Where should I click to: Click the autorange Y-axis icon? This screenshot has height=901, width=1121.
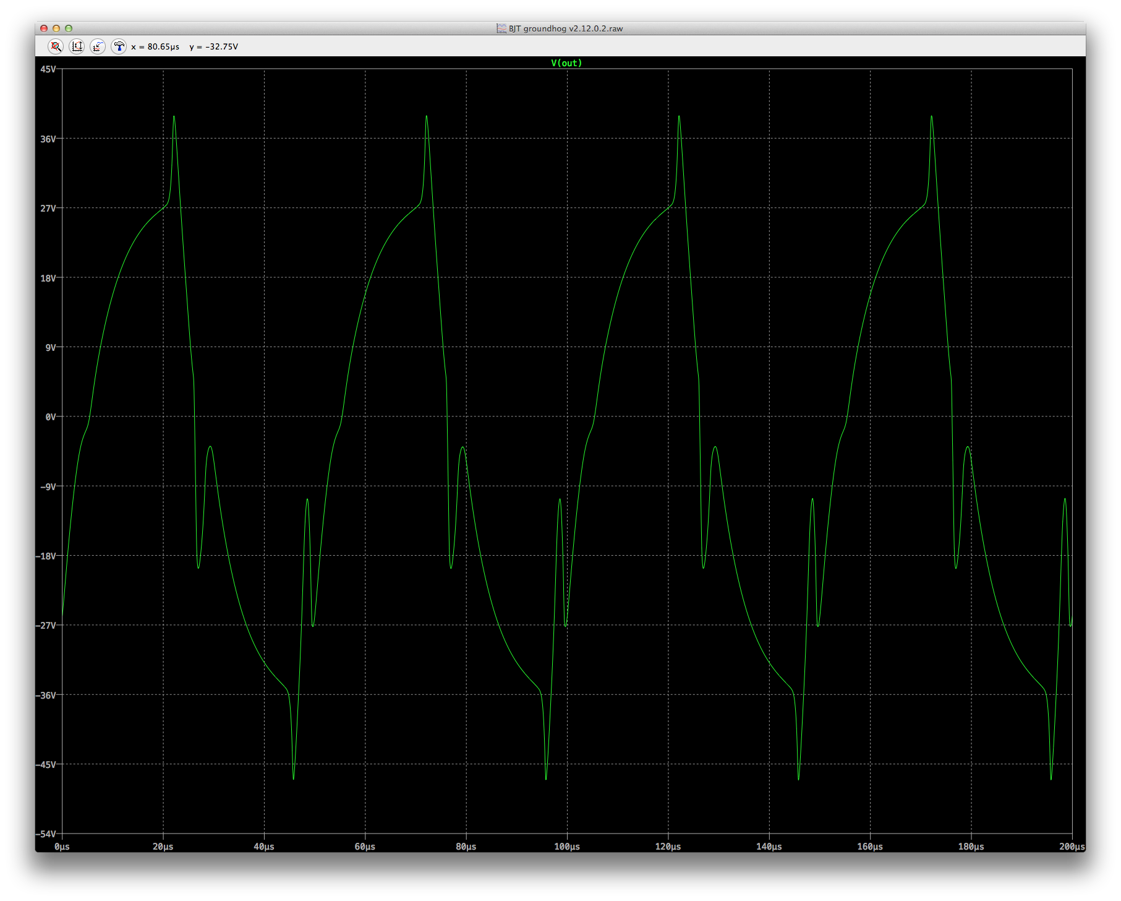coord(77,46)
